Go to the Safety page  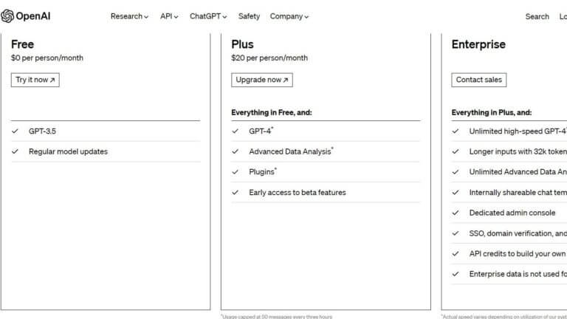tap(249, 16)
